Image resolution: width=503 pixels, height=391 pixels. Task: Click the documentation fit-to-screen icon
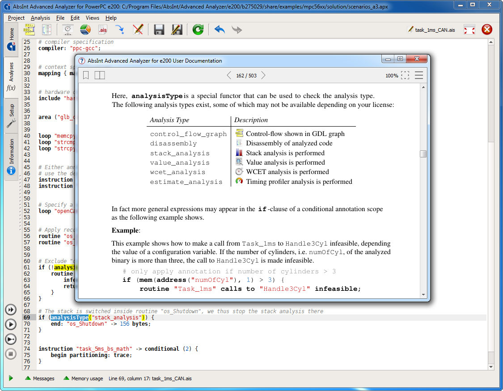[x=405, y=76]
